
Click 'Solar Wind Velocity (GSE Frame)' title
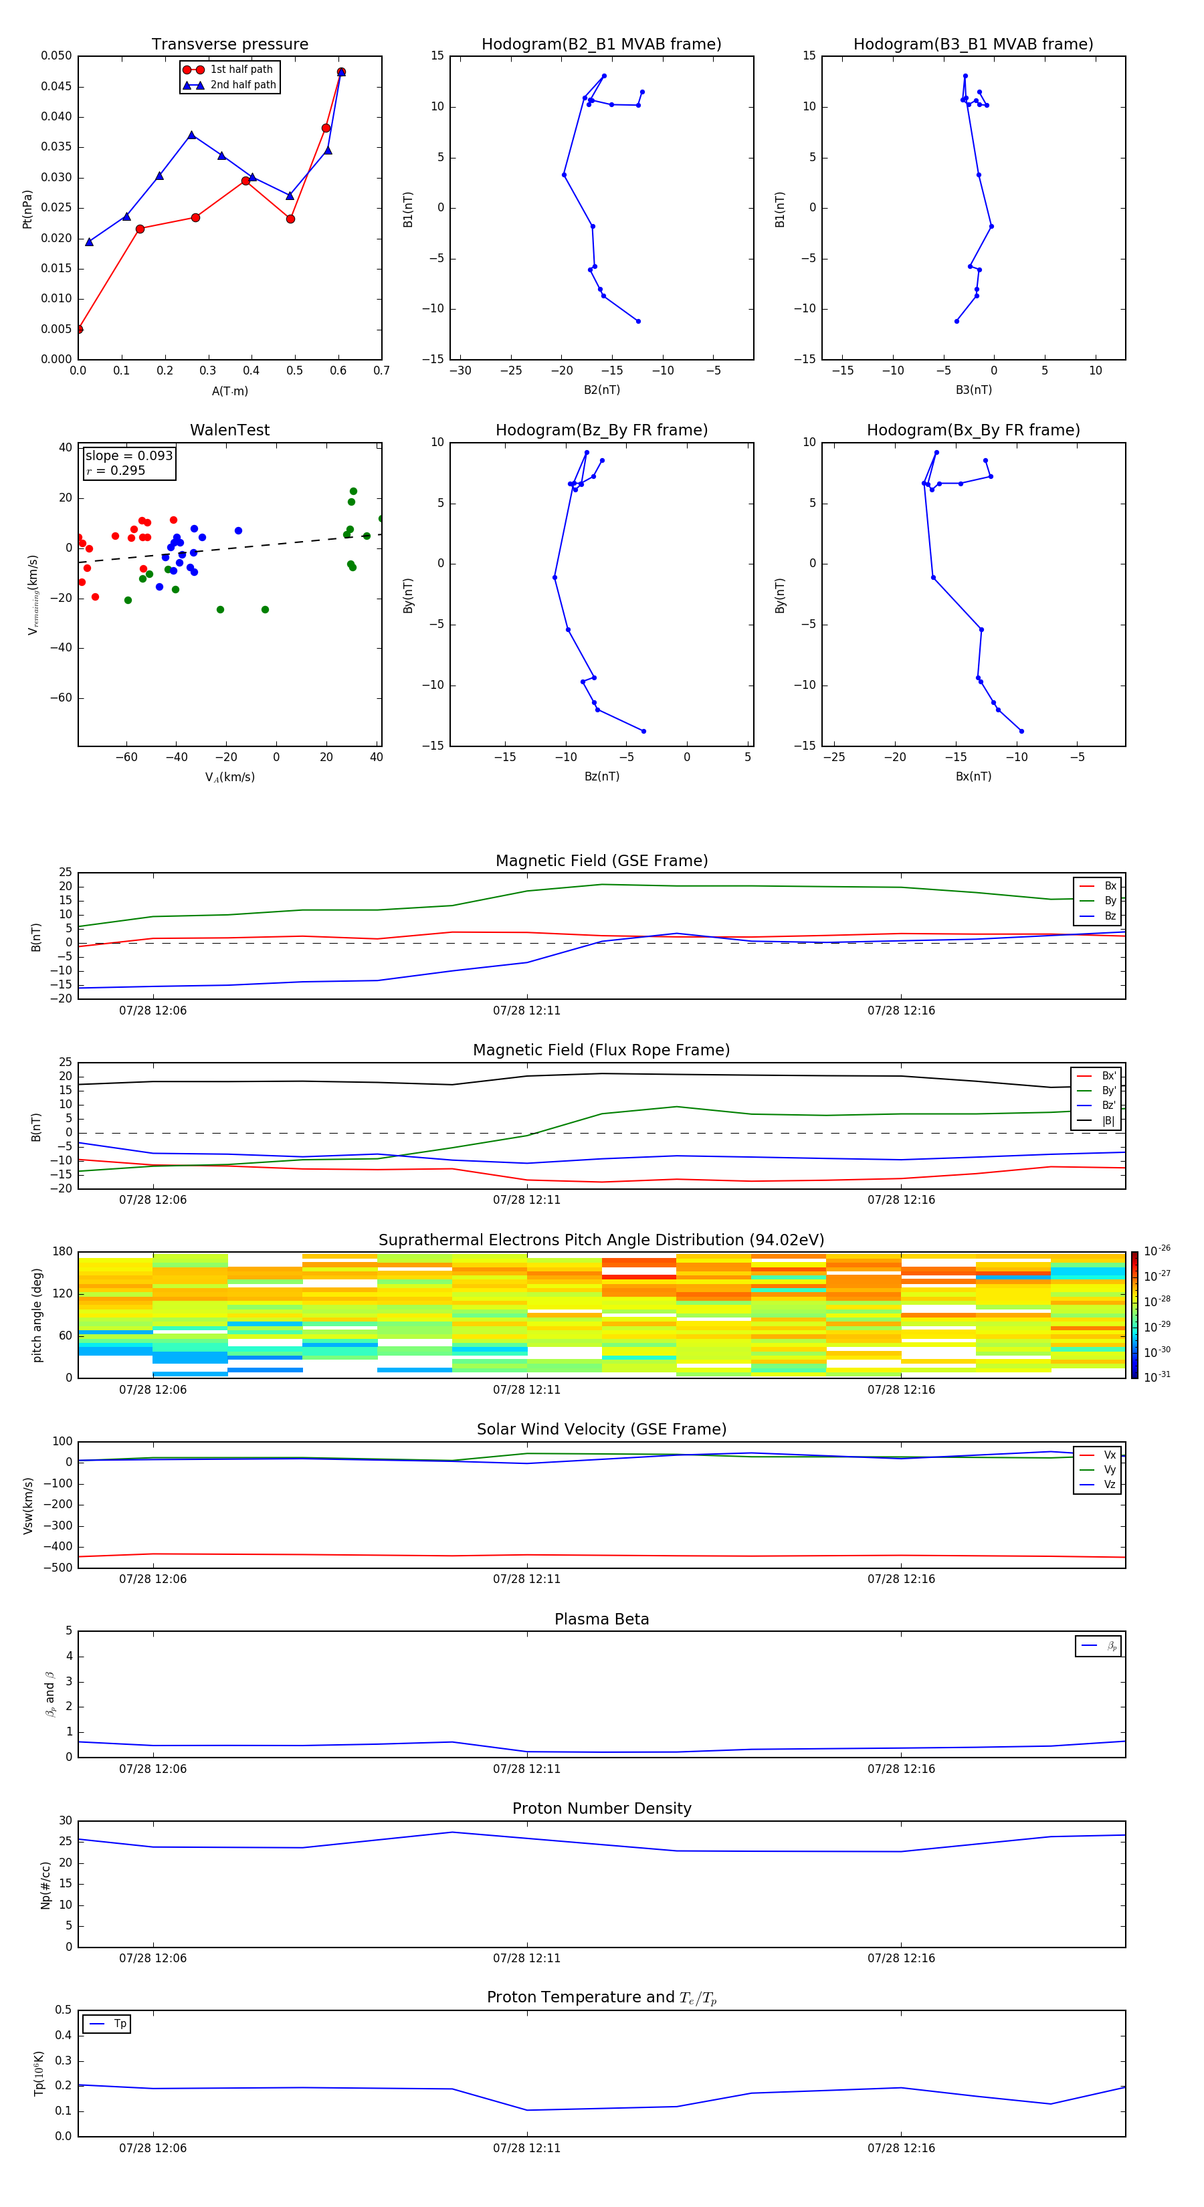tap(601, 1430)
